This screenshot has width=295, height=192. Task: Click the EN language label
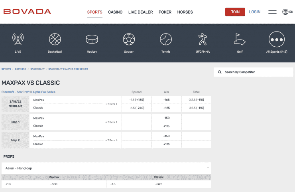click(x=291, y=12)
